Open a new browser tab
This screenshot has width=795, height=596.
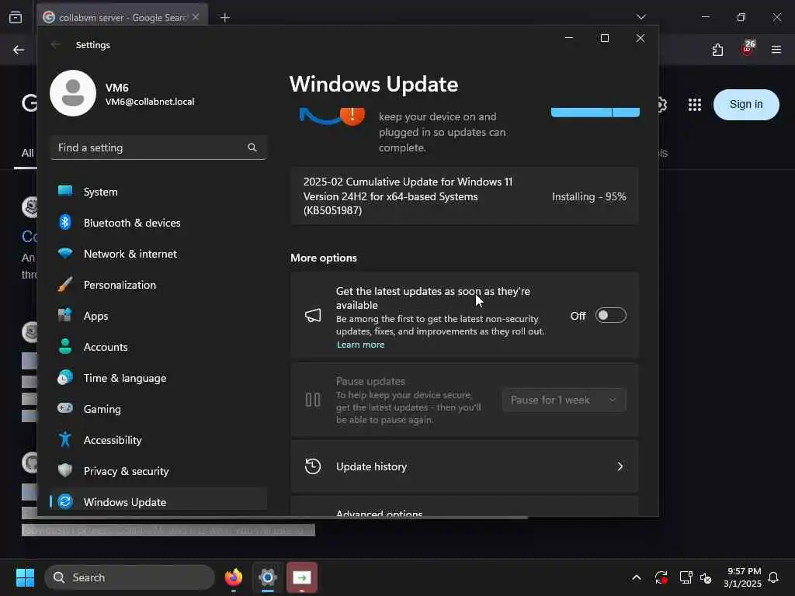point(224,18)
